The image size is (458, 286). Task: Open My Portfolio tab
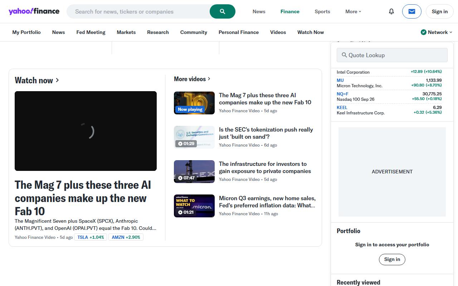point(26,32)
